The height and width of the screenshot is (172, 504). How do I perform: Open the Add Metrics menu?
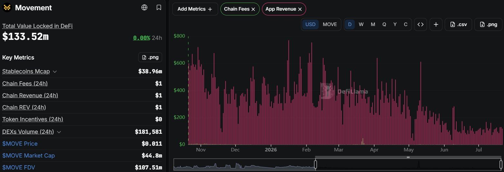click(195, 9)
